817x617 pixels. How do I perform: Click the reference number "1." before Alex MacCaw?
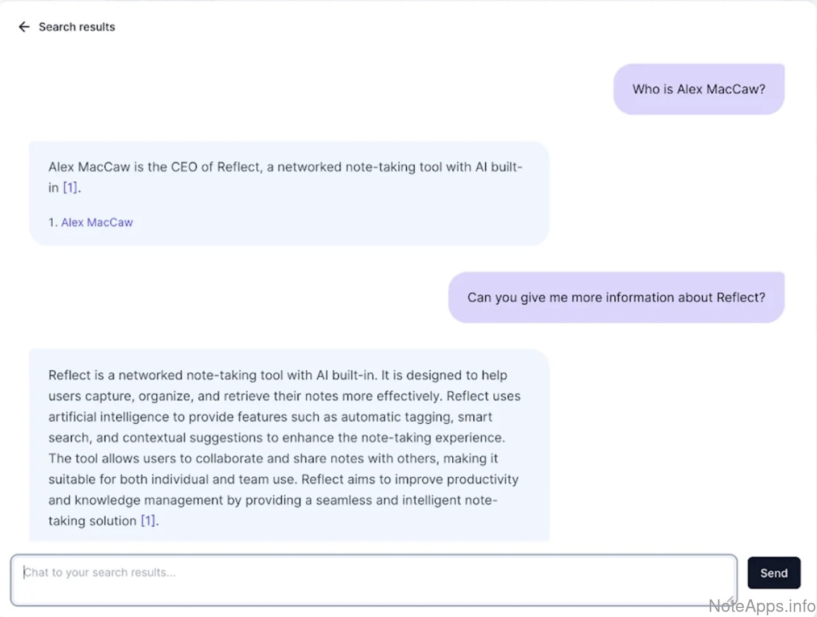[x=53, y=223]
